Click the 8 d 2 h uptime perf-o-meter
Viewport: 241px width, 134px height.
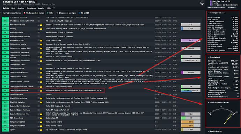[x=191, y=130]
